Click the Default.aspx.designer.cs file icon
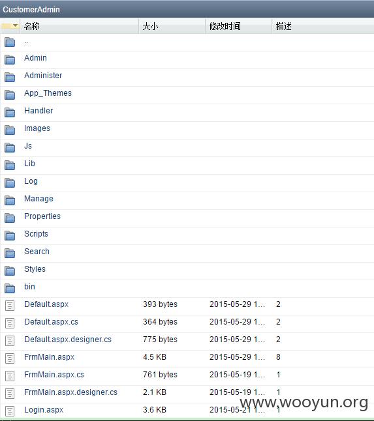This screenshot has height=421, width=374. [10, 341]
